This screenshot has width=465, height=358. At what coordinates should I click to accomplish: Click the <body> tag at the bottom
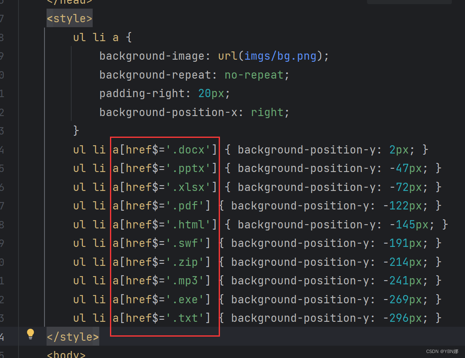click(x=66, y=354)
